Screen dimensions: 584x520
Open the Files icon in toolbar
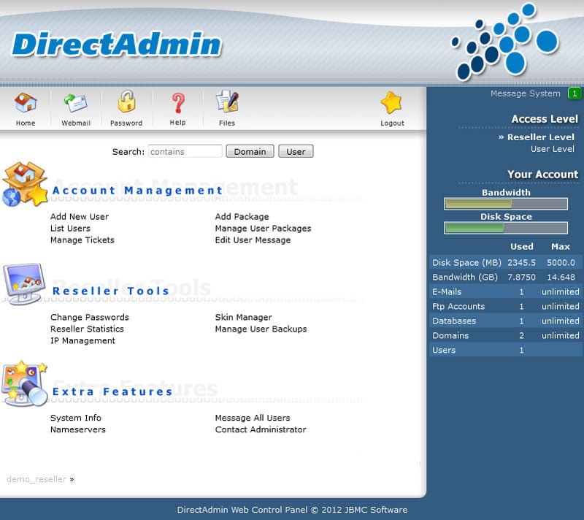point(227,103)
